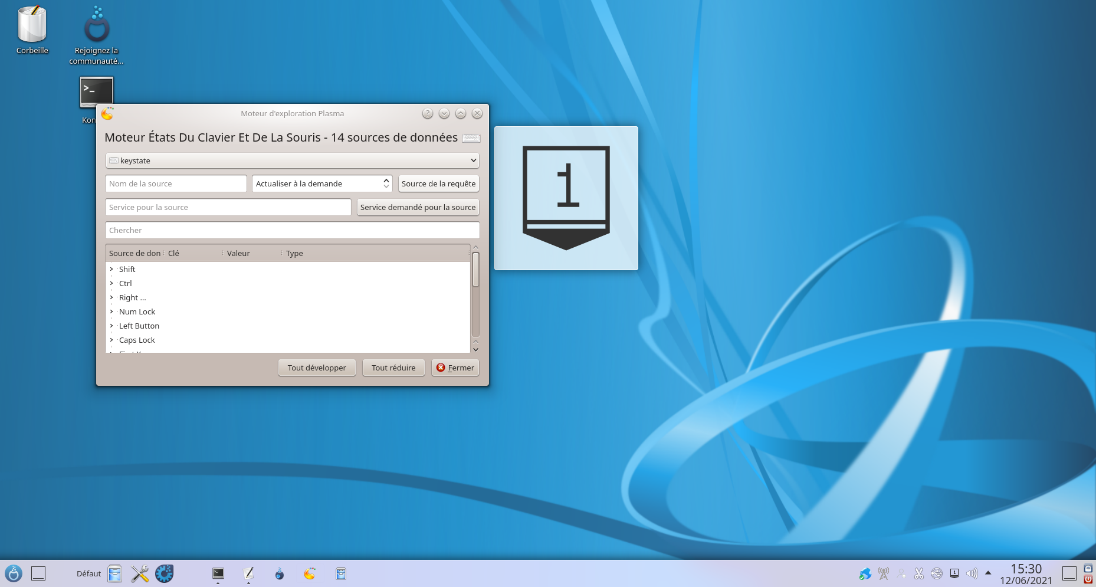Open the volume speaker tray icon
The image size is (1096, 587).
coord(972,573)
